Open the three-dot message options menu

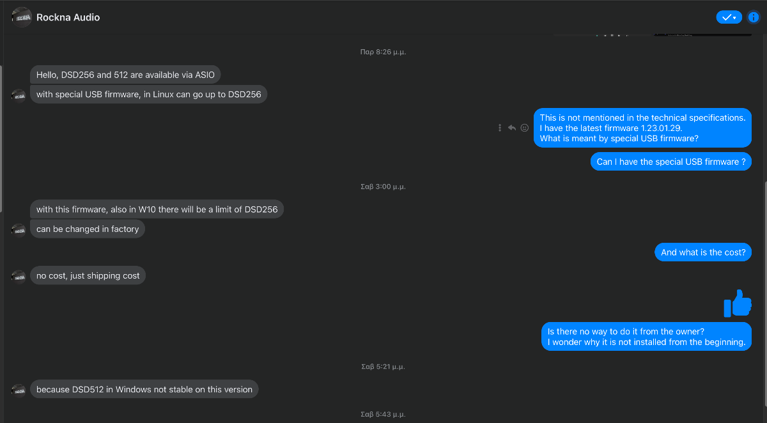(500, 128)
